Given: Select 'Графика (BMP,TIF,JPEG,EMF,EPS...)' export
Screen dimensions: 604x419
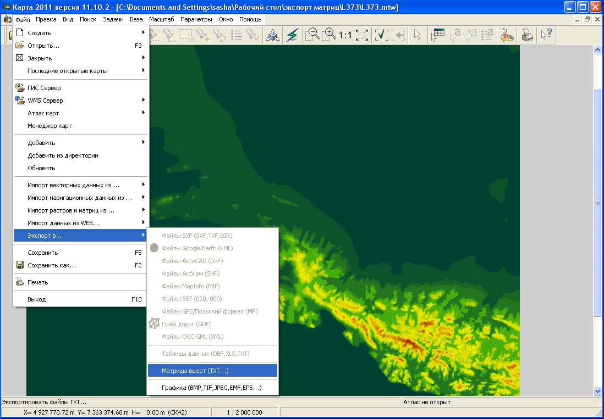Looking at the screenshot, I should click(212, 388).
